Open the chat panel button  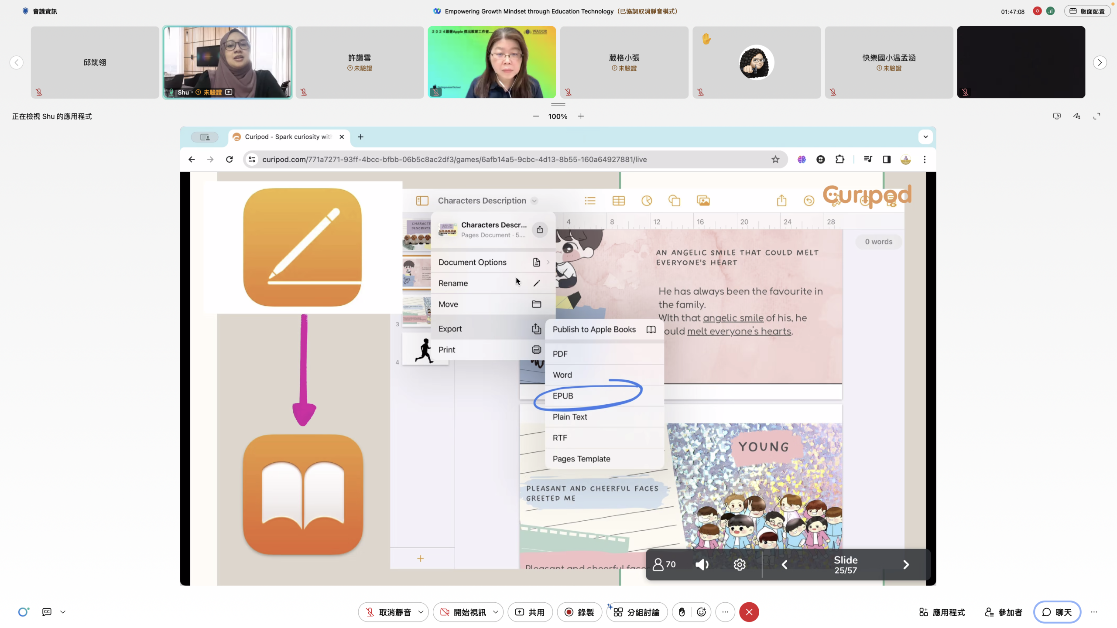[x=1056, y=612]
